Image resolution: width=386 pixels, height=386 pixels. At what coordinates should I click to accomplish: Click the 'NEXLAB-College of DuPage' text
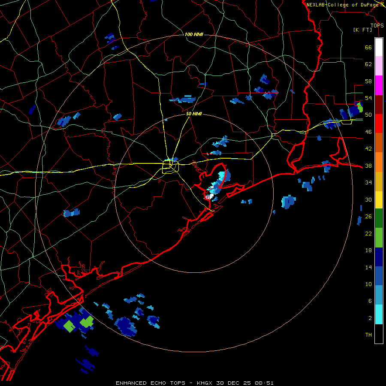tap(343, 5)
